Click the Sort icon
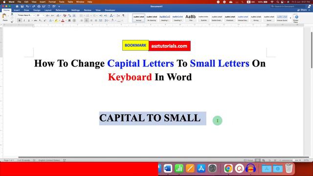 pos(118,15)
